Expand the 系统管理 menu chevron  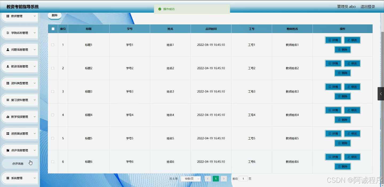click(x=35, y=178)
